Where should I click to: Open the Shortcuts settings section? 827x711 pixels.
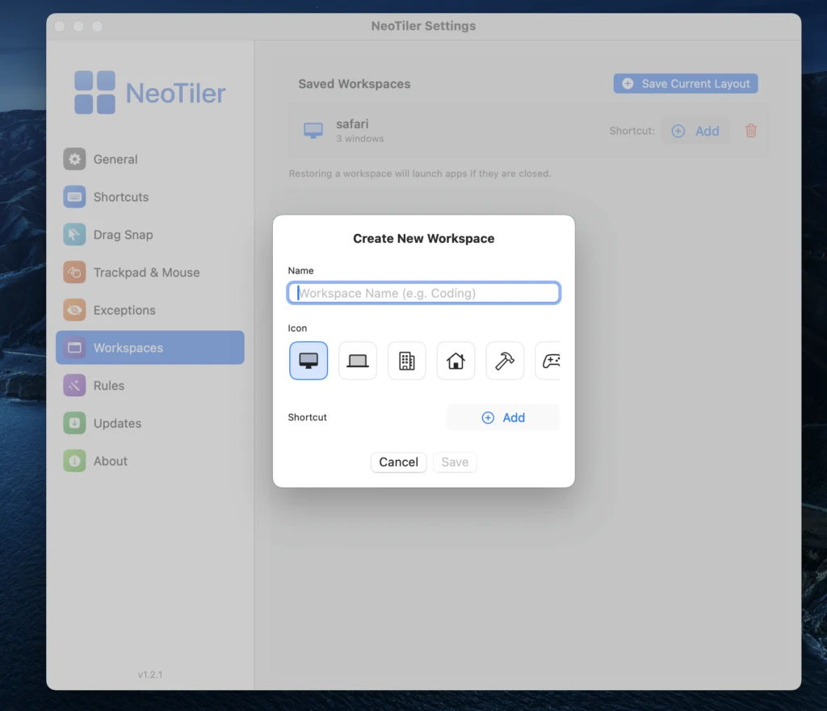coord(149,197)
